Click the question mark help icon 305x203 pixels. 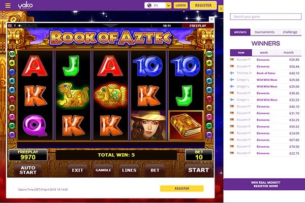point(15,26)
